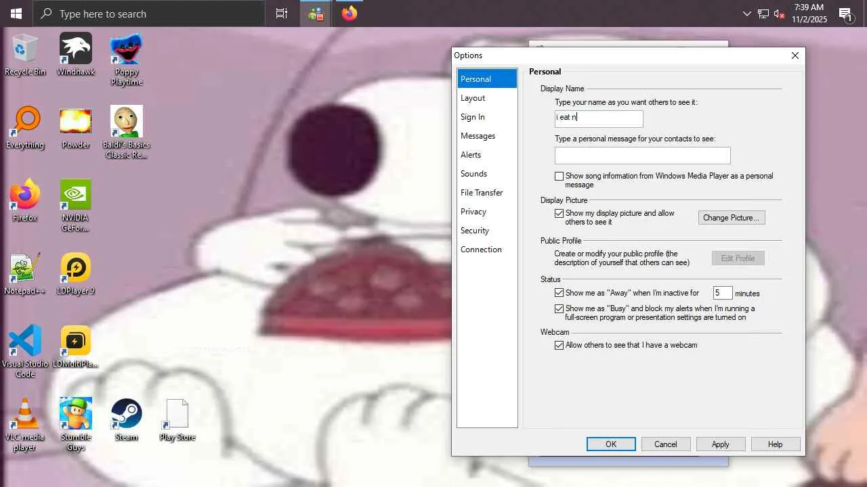Select the LDMultiPlayer desktop shortcut
Image resolution: width=867 pixels, height=487 pixels.
pyautogui.click(x=76, y=346)
